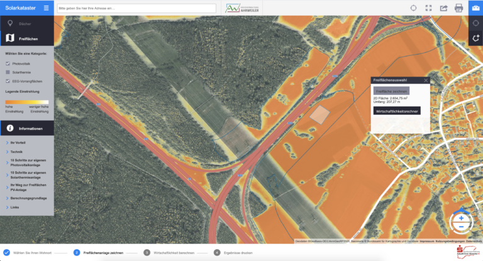Screen dimensions: 483x261
Task: Go to step Freiflächenanlage zeichnen
Action: click(x=103, y=253)
